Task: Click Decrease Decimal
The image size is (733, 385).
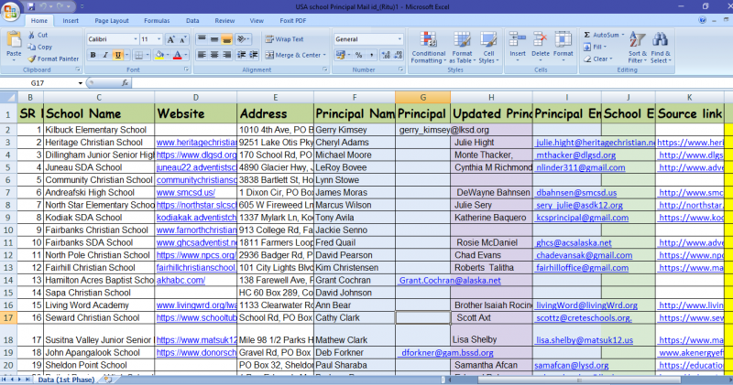Action: point(398,55)
